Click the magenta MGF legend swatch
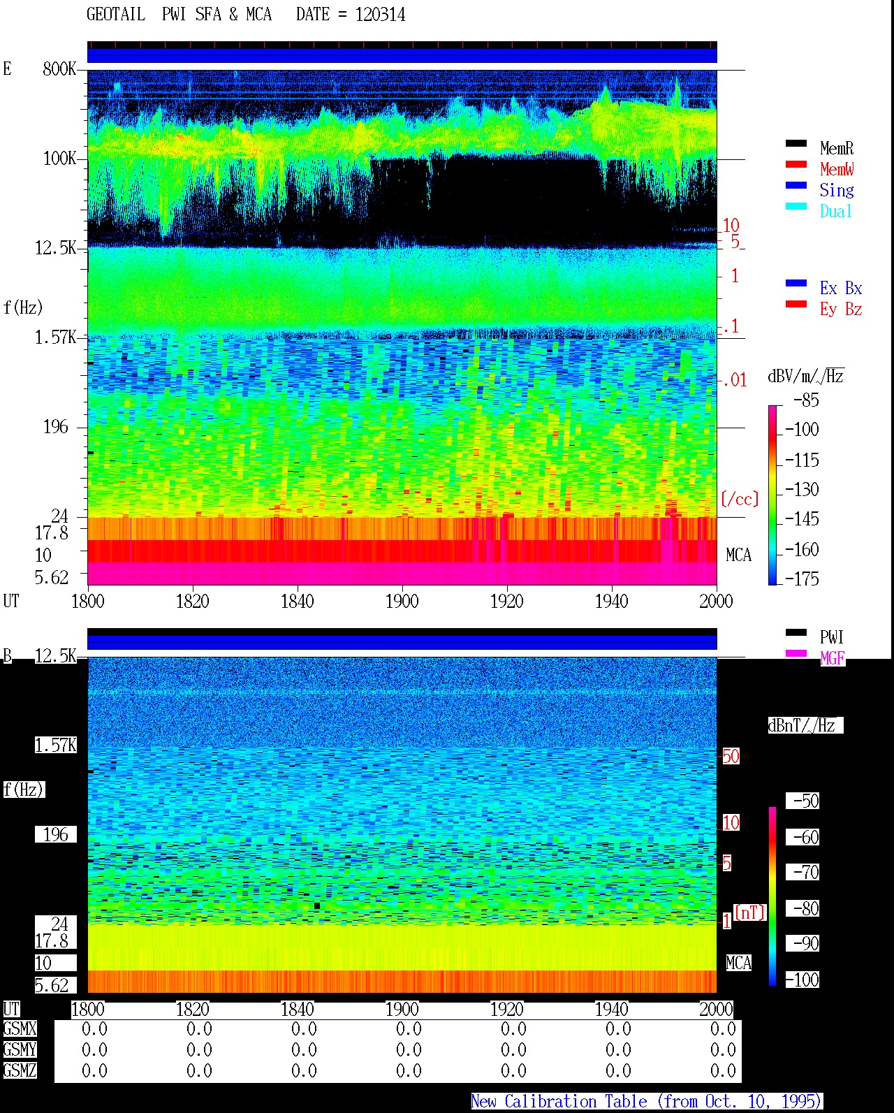 click(796, 653)
